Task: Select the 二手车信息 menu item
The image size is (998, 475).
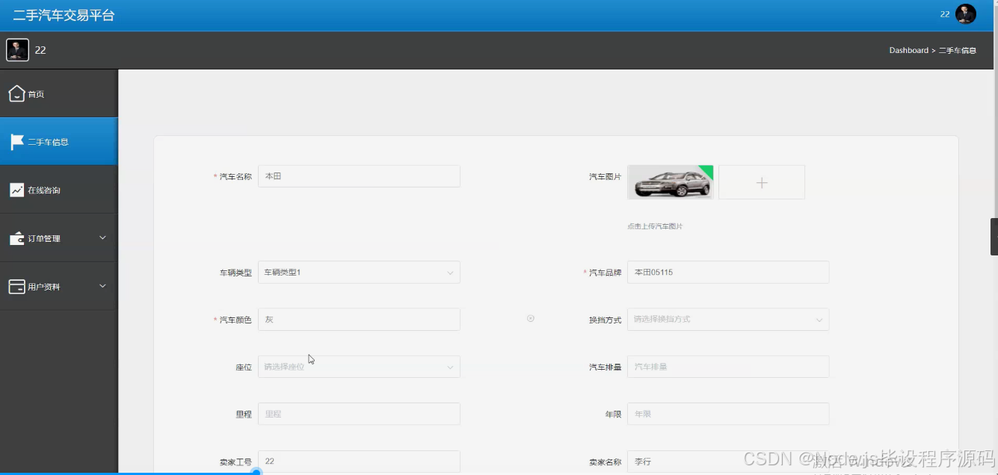Action: click(59, 141)
